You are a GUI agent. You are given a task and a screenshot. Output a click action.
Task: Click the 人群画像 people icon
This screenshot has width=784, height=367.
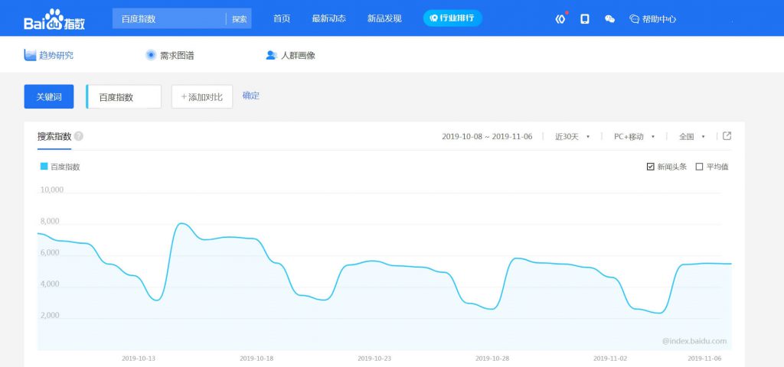click(x=271, y=55)
